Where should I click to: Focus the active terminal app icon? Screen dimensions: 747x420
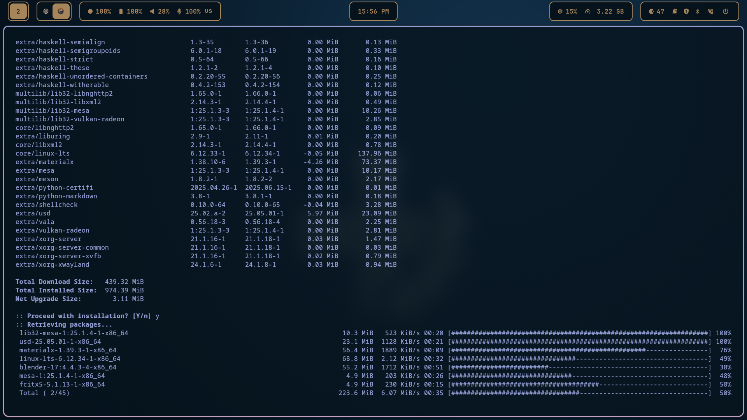tap(61, 12)
